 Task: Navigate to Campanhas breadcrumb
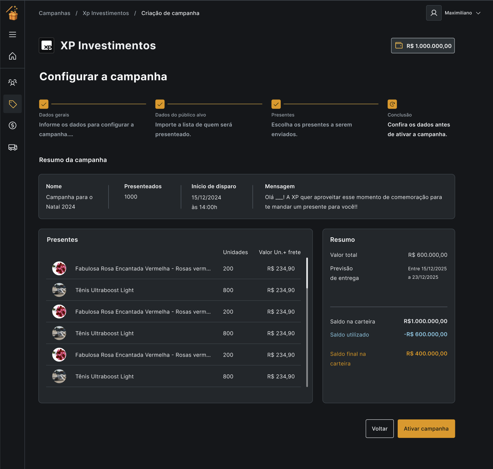click(x=54, y=13)
